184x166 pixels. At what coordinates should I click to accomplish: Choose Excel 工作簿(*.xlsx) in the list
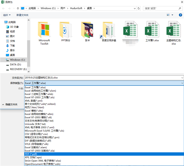[x=104, y=88]
